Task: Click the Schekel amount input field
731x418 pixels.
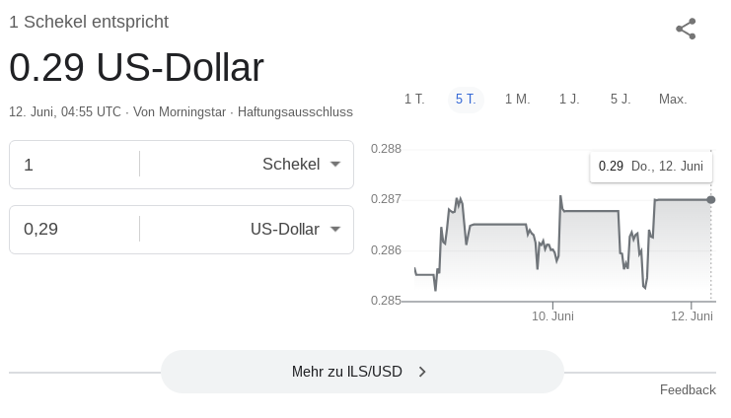Action: (75, 165)
